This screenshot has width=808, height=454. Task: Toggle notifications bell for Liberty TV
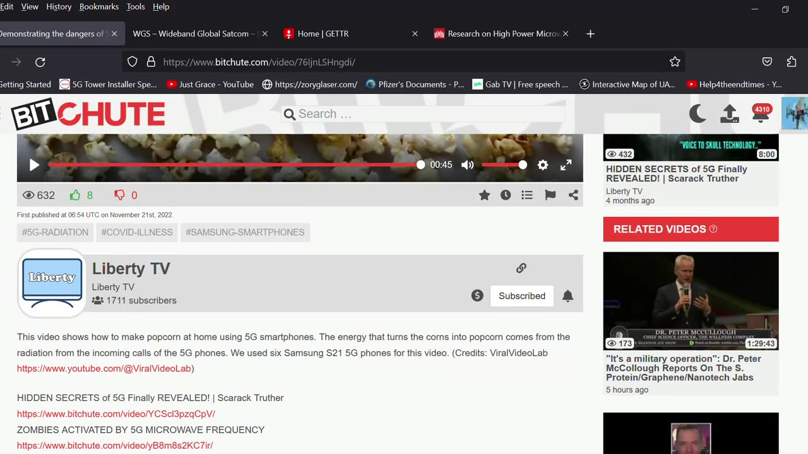tap(567, 296)
